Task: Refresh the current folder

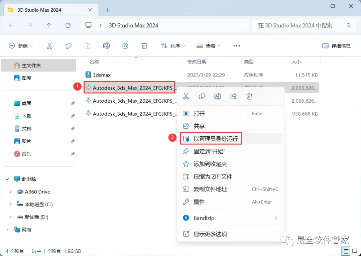Action: pyautogui.click(x=68, y=25)
